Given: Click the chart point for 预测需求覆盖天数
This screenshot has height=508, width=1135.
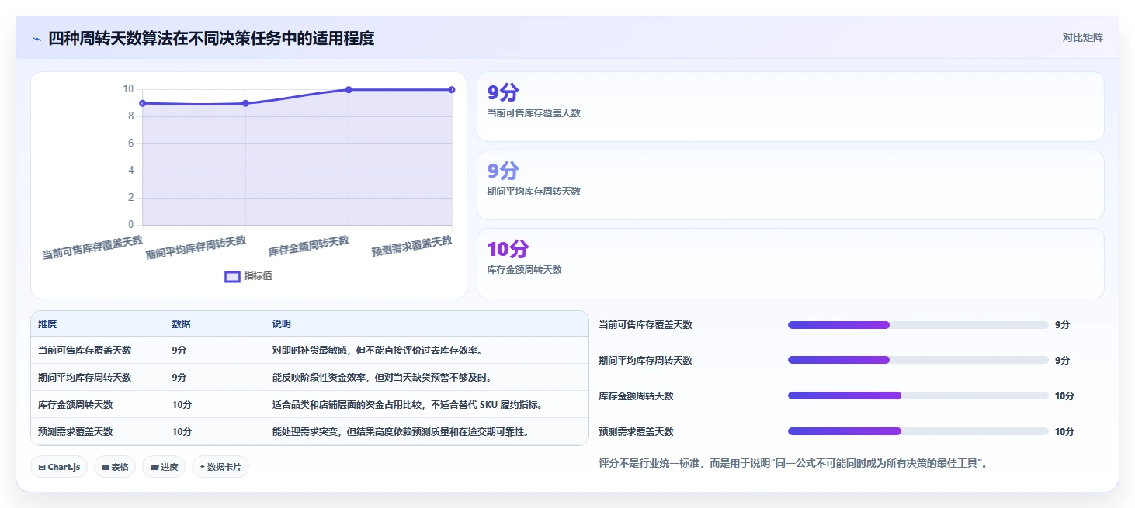Looking at the screenshot, I should [x=452, y=90].
